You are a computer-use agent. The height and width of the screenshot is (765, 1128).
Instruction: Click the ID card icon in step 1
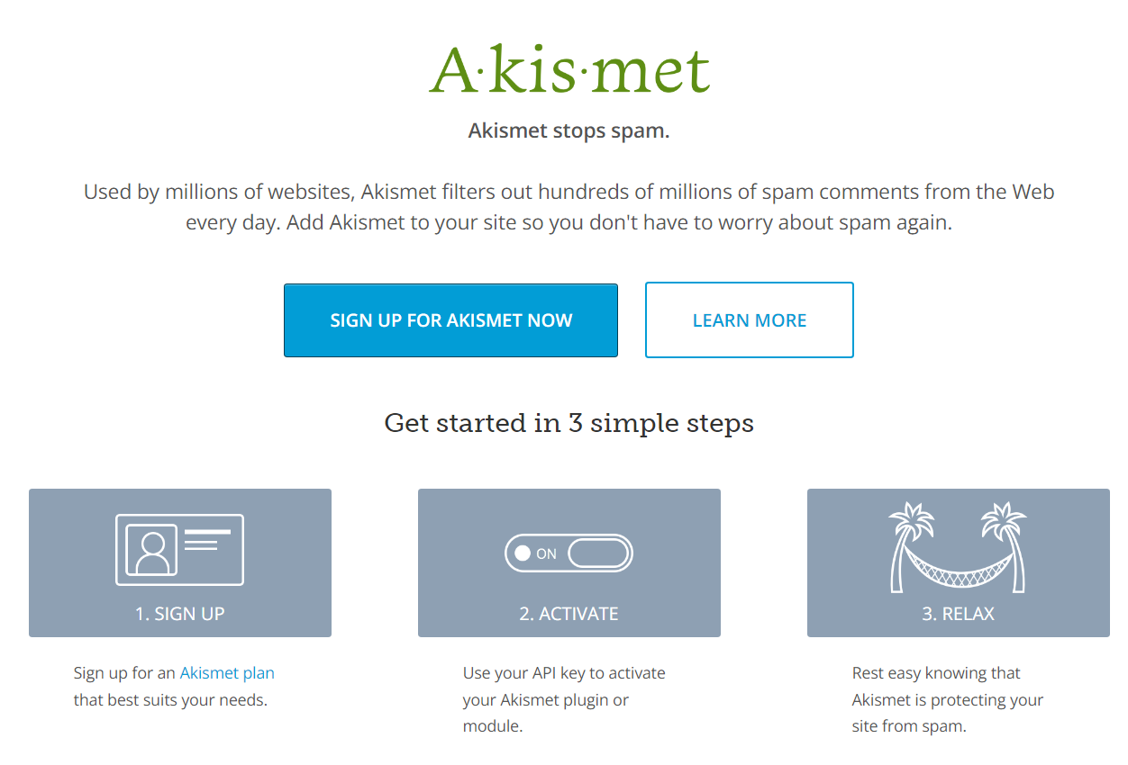tap(177, 549)
